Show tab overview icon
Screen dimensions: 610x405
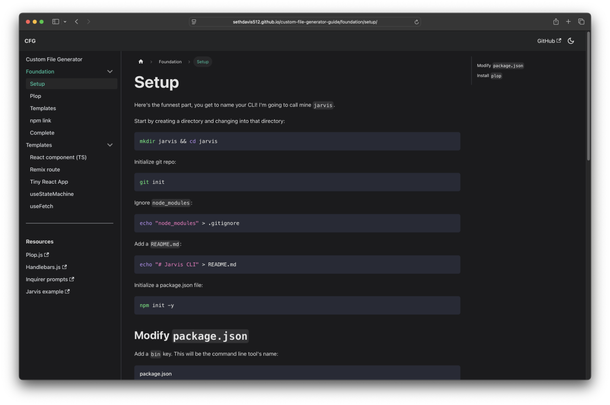[581, 22]
